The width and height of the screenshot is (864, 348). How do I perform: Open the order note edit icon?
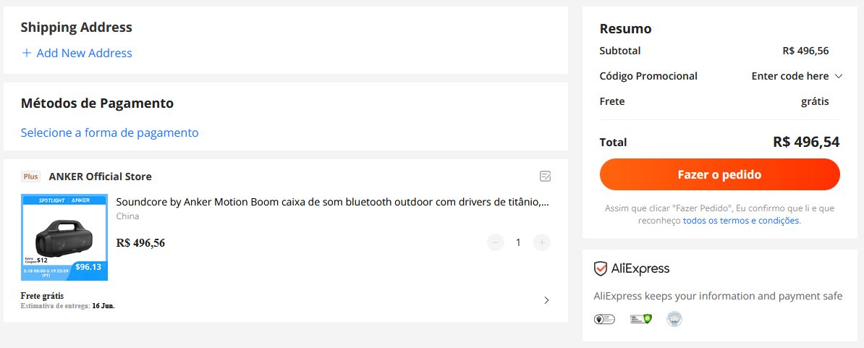(x=545, y=177)
